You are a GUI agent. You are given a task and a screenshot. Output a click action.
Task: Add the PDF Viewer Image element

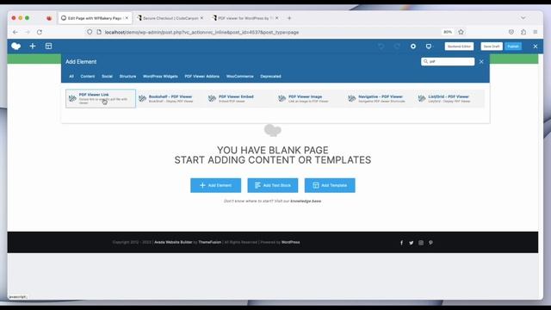coord(310,98)
